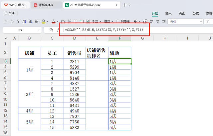Select the active cell F3 showing 1店
The height and width of the screenshot is (136, 213).
(x=120, y=61)
